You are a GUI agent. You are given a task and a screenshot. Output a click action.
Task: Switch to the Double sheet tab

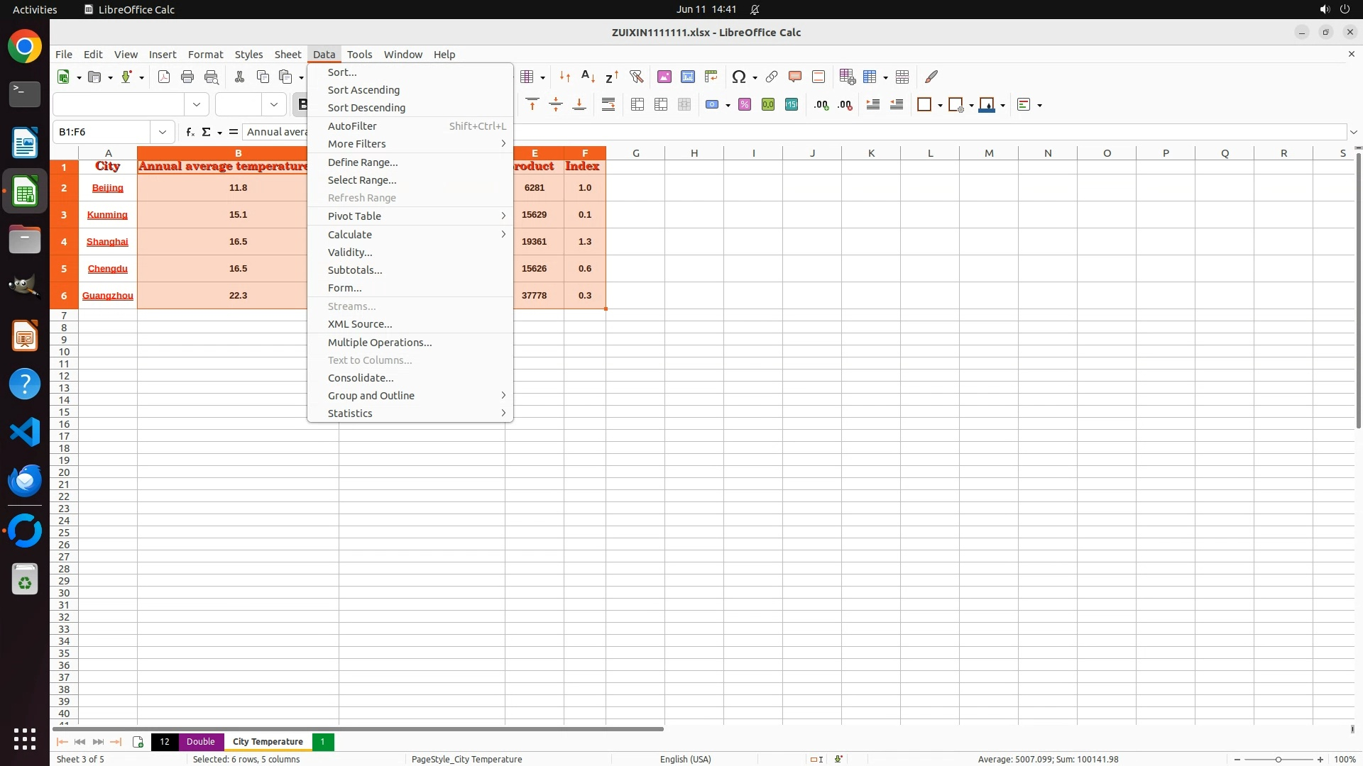click(200, 742)
